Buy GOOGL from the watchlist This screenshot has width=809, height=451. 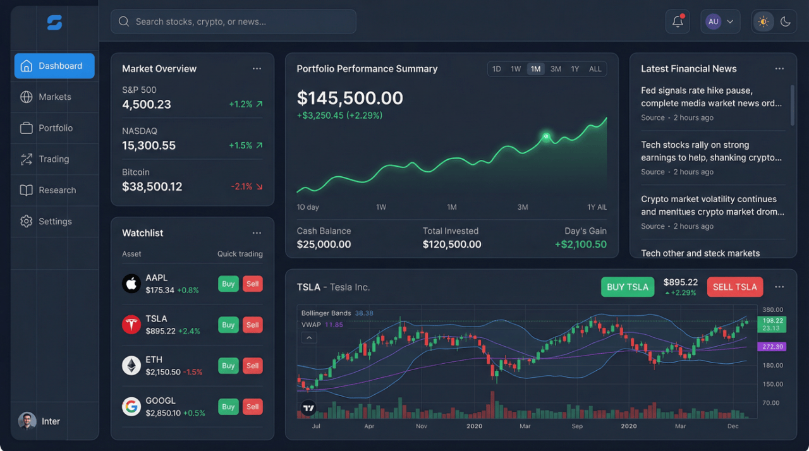[228, 407]
